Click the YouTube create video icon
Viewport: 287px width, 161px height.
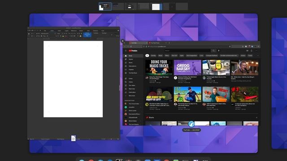tap(247, 51)
